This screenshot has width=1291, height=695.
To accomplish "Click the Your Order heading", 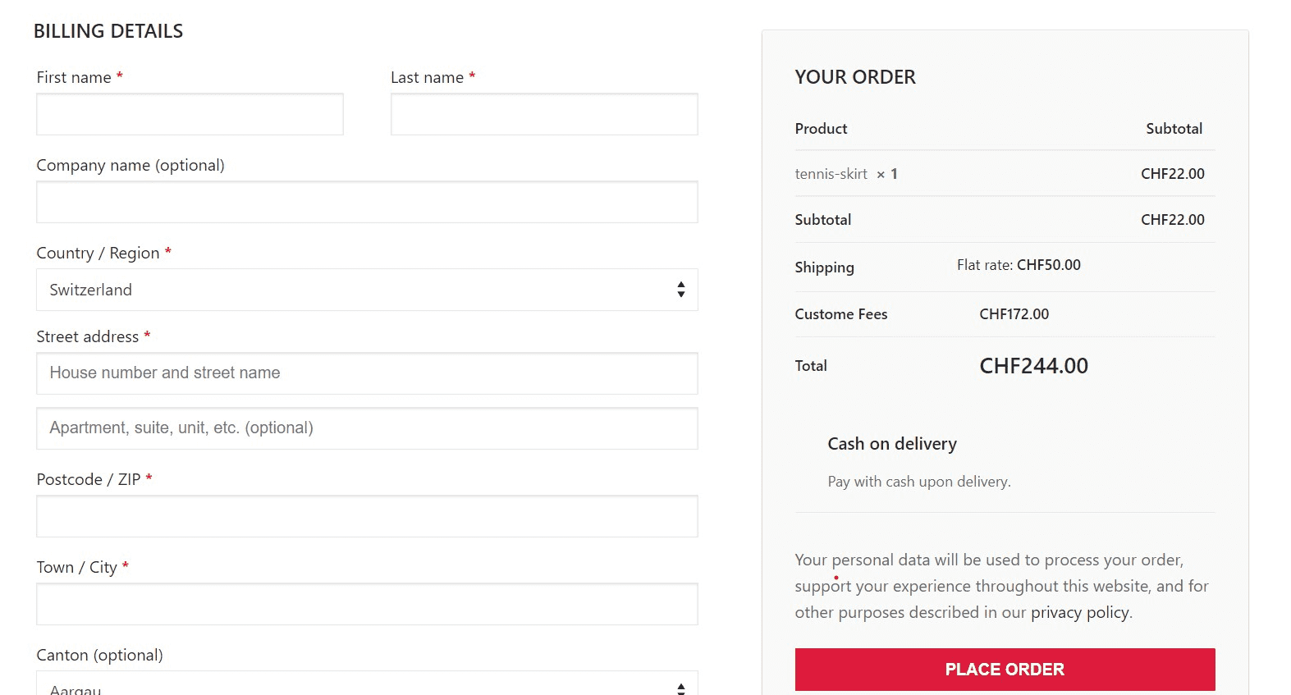I will point(854,76).
